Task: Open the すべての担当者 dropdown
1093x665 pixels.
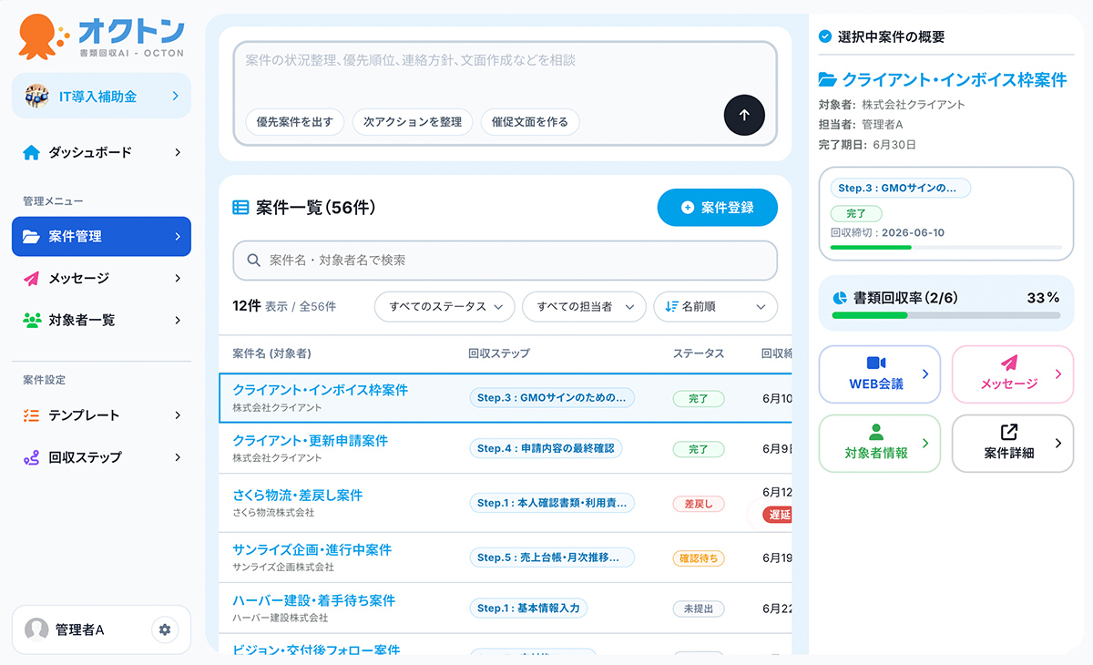Action: 584,307
